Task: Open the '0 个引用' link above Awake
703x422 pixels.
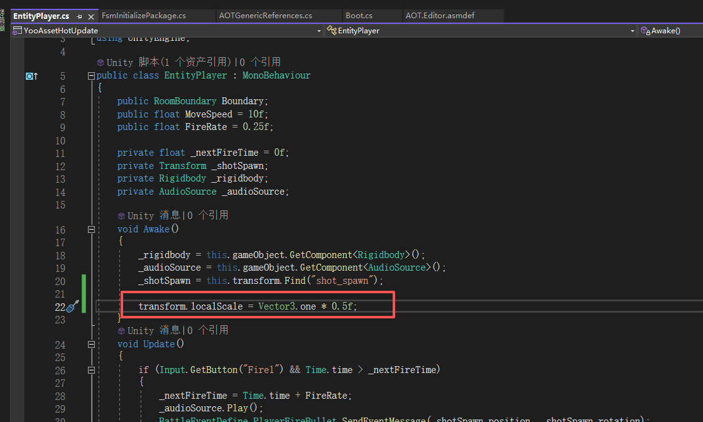Action: point(207,215)
